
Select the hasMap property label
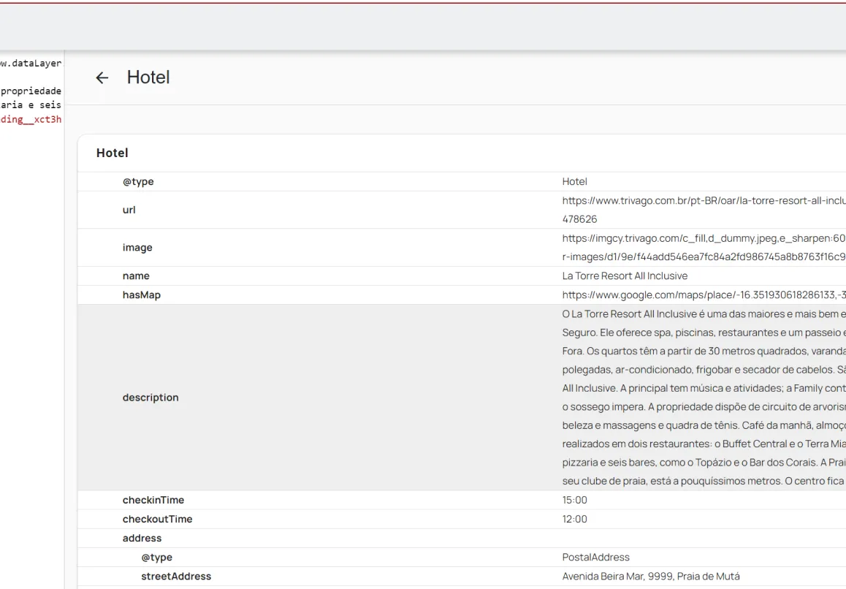tap(142, 294)
